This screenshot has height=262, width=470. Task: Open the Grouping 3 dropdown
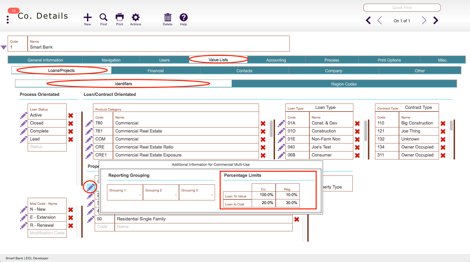[197, 192]
